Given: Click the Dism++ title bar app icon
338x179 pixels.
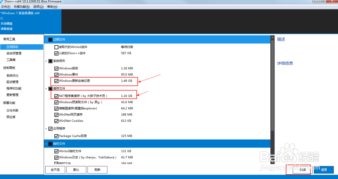Looking at the screenshot, I should pyautogui.click(x=2, y=1).
